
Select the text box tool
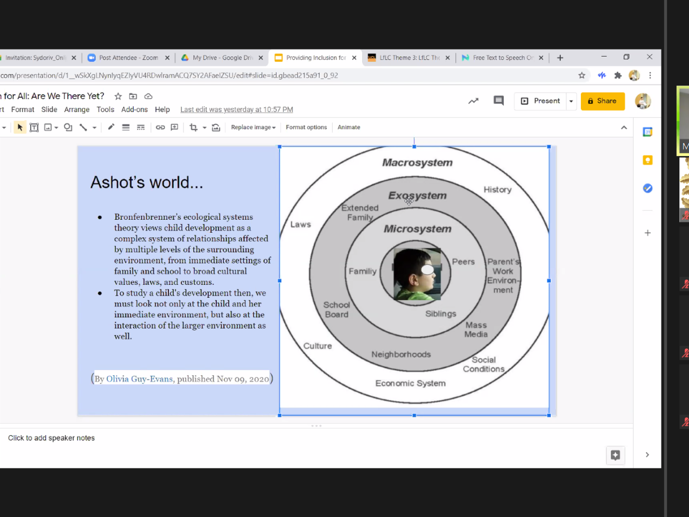(34, 128)
